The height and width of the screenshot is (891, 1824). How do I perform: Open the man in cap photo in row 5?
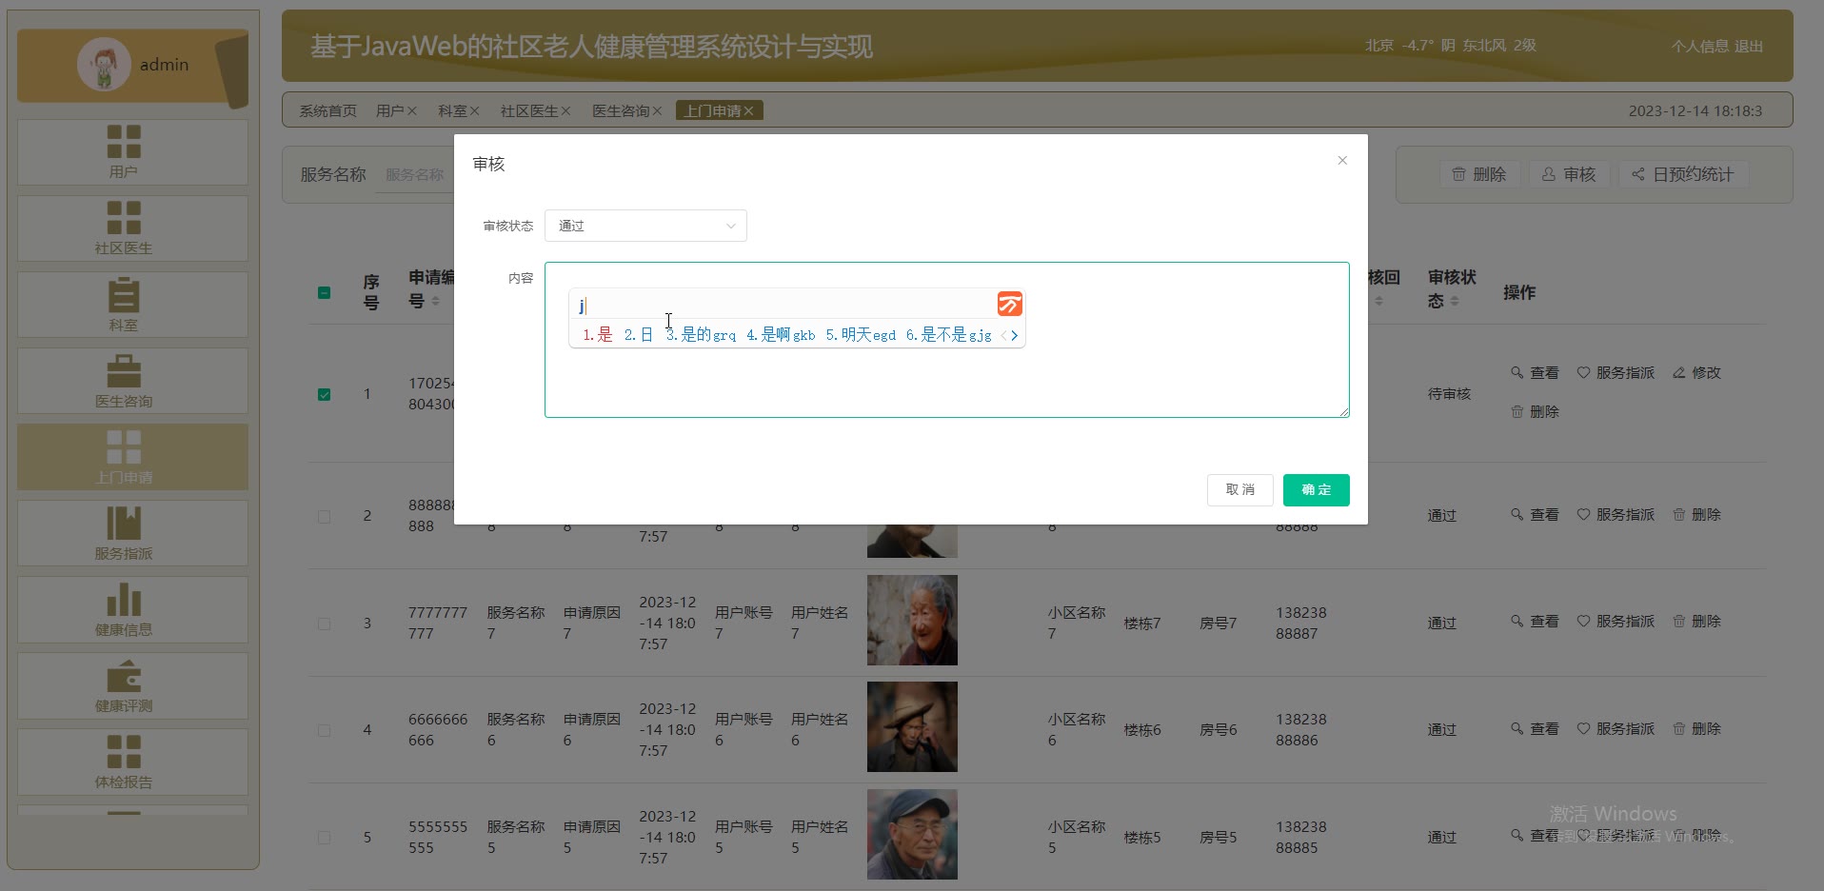912,834
